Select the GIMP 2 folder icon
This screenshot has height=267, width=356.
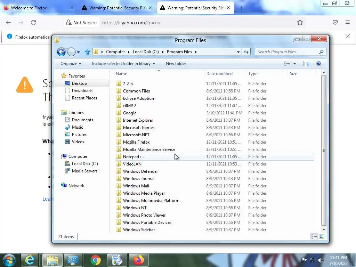click(x=119, y=106)
